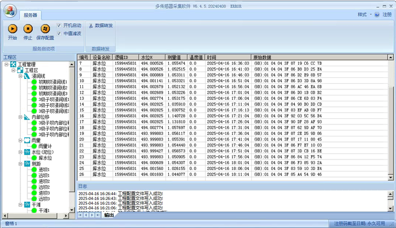
Task: Click the 水位(泥位) category icon in tree
Action: click(x=27, y=152)
